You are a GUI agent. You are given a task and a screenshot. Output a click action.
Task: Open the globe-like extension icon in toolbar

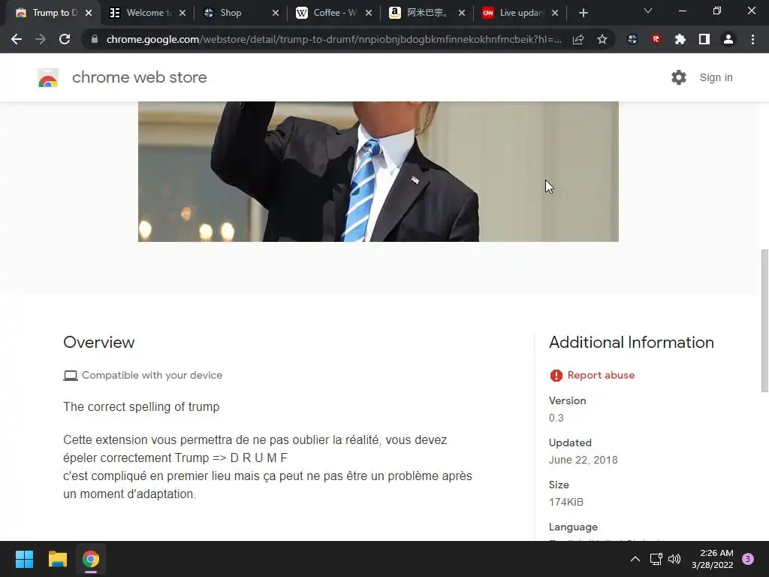click(632, 39)
